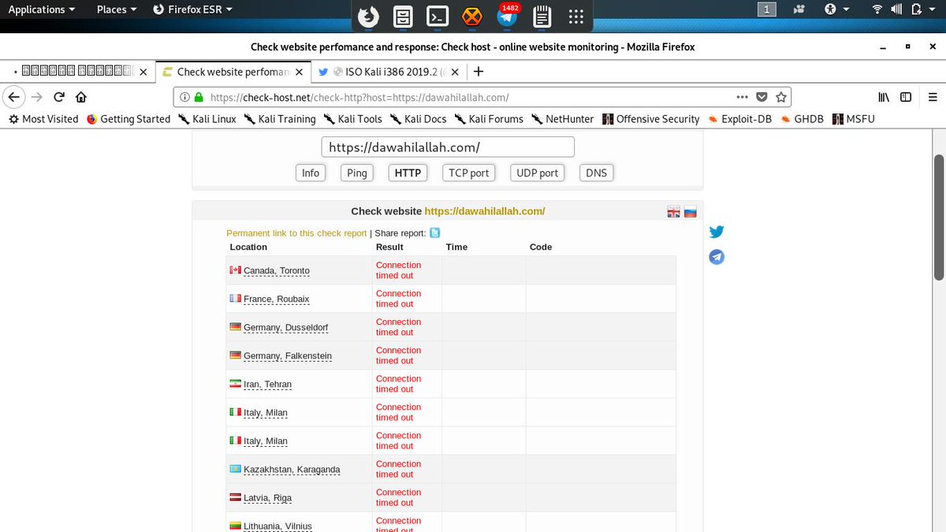Viewport: 946px width, 532px height.
Task: Click the Twitter side share button
Action: [x=717, y=232]
